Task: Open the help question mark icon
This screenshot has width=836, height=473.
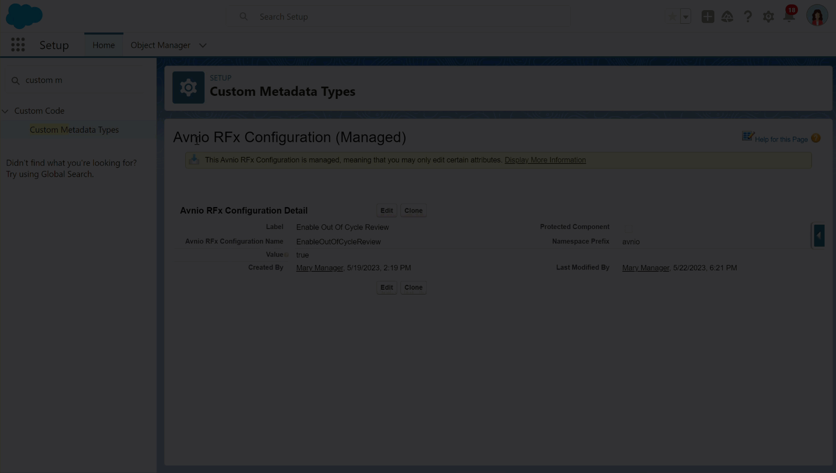Action: pos(748,17)
